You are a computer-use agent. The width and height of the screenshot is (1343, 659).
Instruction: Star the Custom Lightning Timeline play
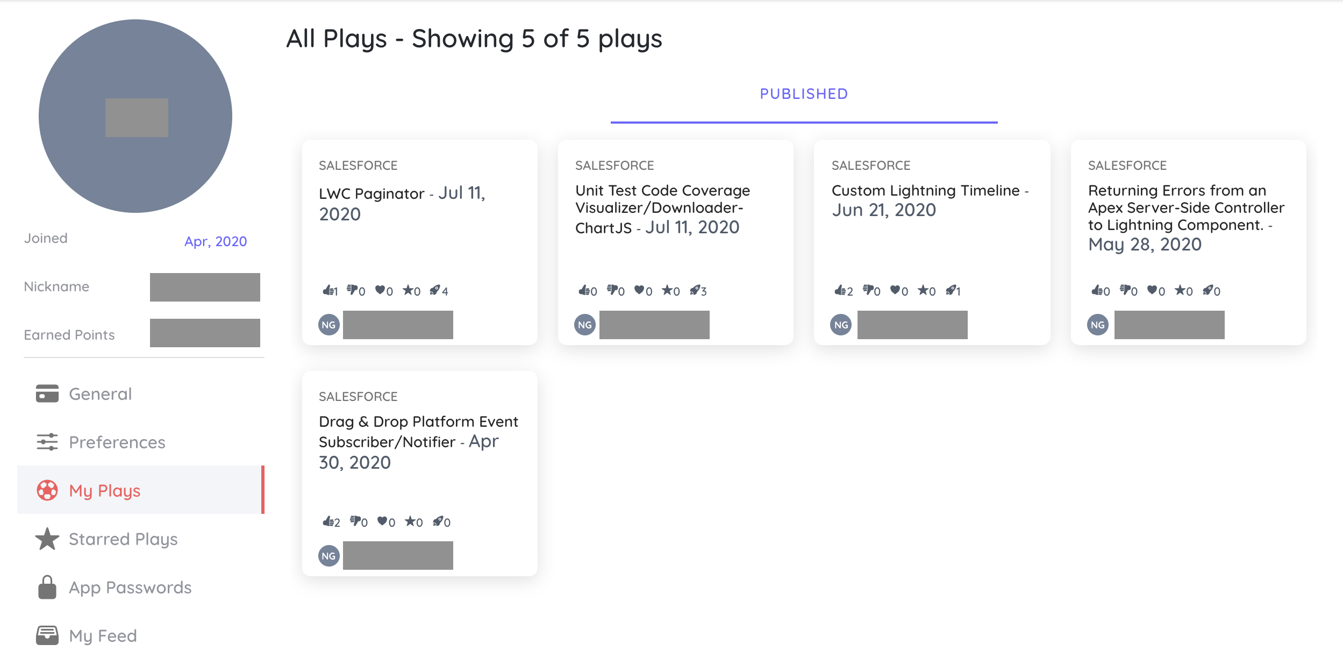click(x=923, y=290)
